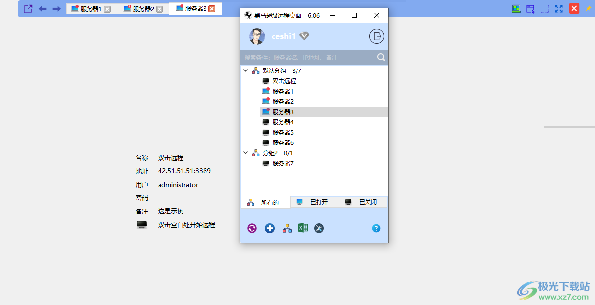Screen dimensions: 595x305
Task: Click the user value administrator
Action: tap(178, 185)
